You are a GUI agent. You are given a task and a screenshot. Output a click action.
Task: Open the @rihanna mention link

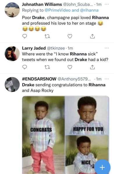point(89,10)
